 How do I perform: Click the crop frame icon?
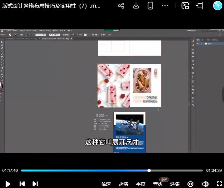coord(200,6)
